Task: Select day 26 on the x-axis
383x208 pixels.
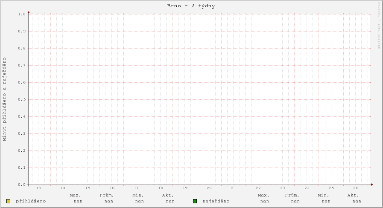Action: click(x=356, y=188)
